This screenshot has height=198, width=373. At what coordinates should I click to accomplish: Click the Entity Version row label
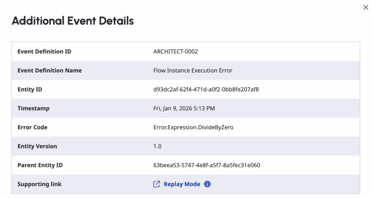(37, 146)
